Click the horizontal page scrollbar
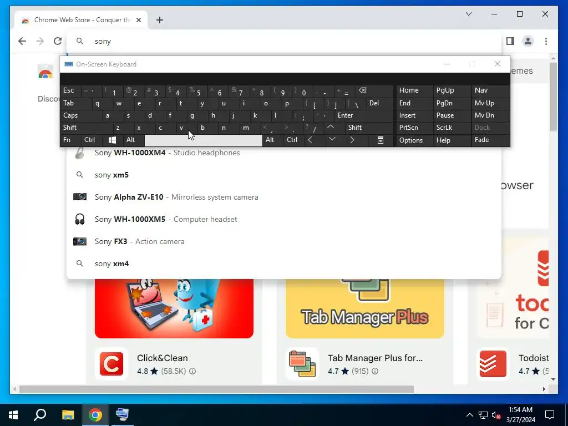 pos(216,389)
